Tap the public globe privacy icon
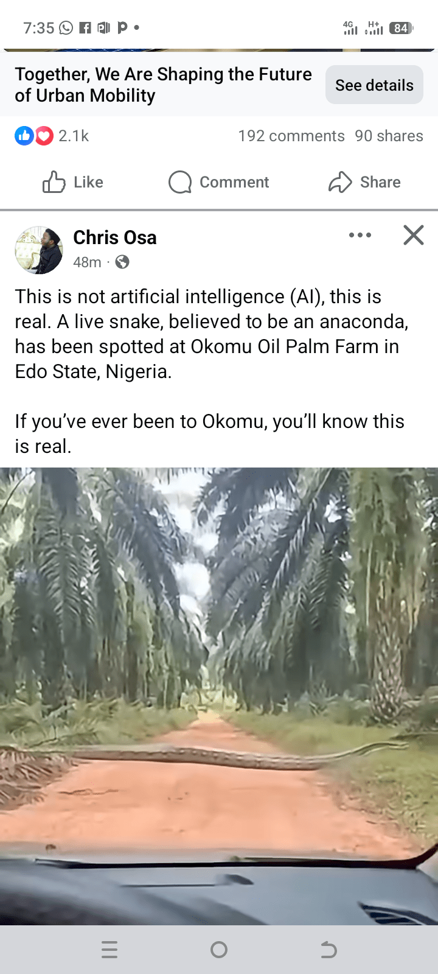Image resolution: width=438 pixels, height=974 pixels. pyautogui.click(x=122, y=262)
